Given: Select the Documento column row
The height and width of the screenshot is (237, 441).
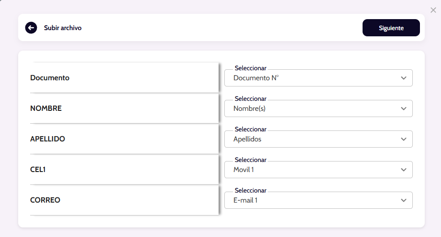Looking at the screenshot, I should [124, 77].
